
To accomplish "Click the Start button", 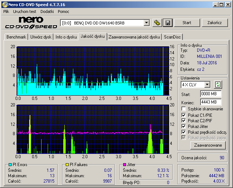I will [187, 23].
